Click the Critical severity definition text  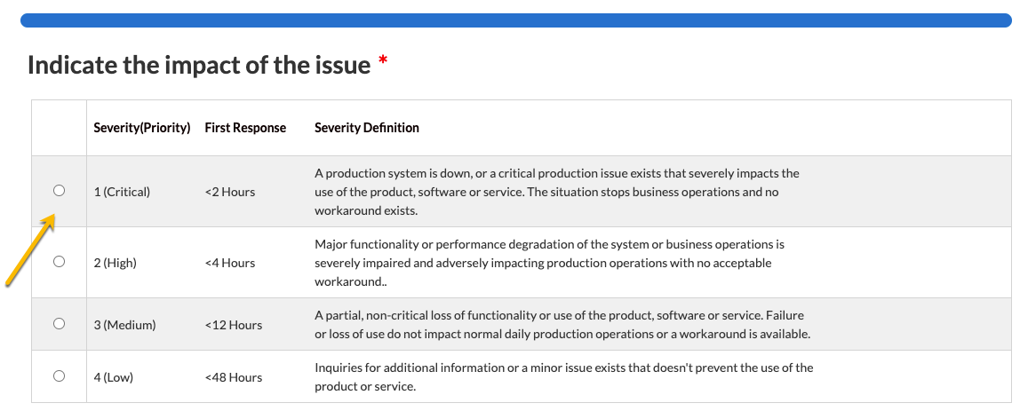coord(557,192)
